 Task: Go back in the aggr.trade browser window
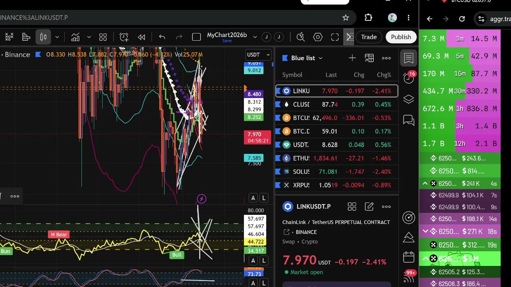pos(430,19)
